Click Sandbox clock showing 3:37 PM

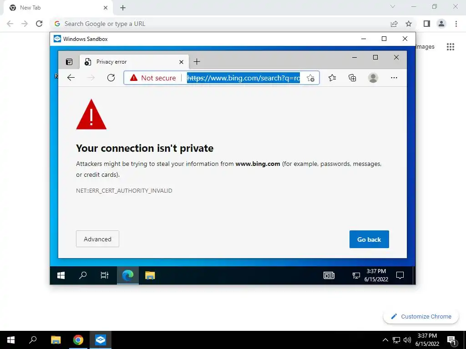coord(376,275)
